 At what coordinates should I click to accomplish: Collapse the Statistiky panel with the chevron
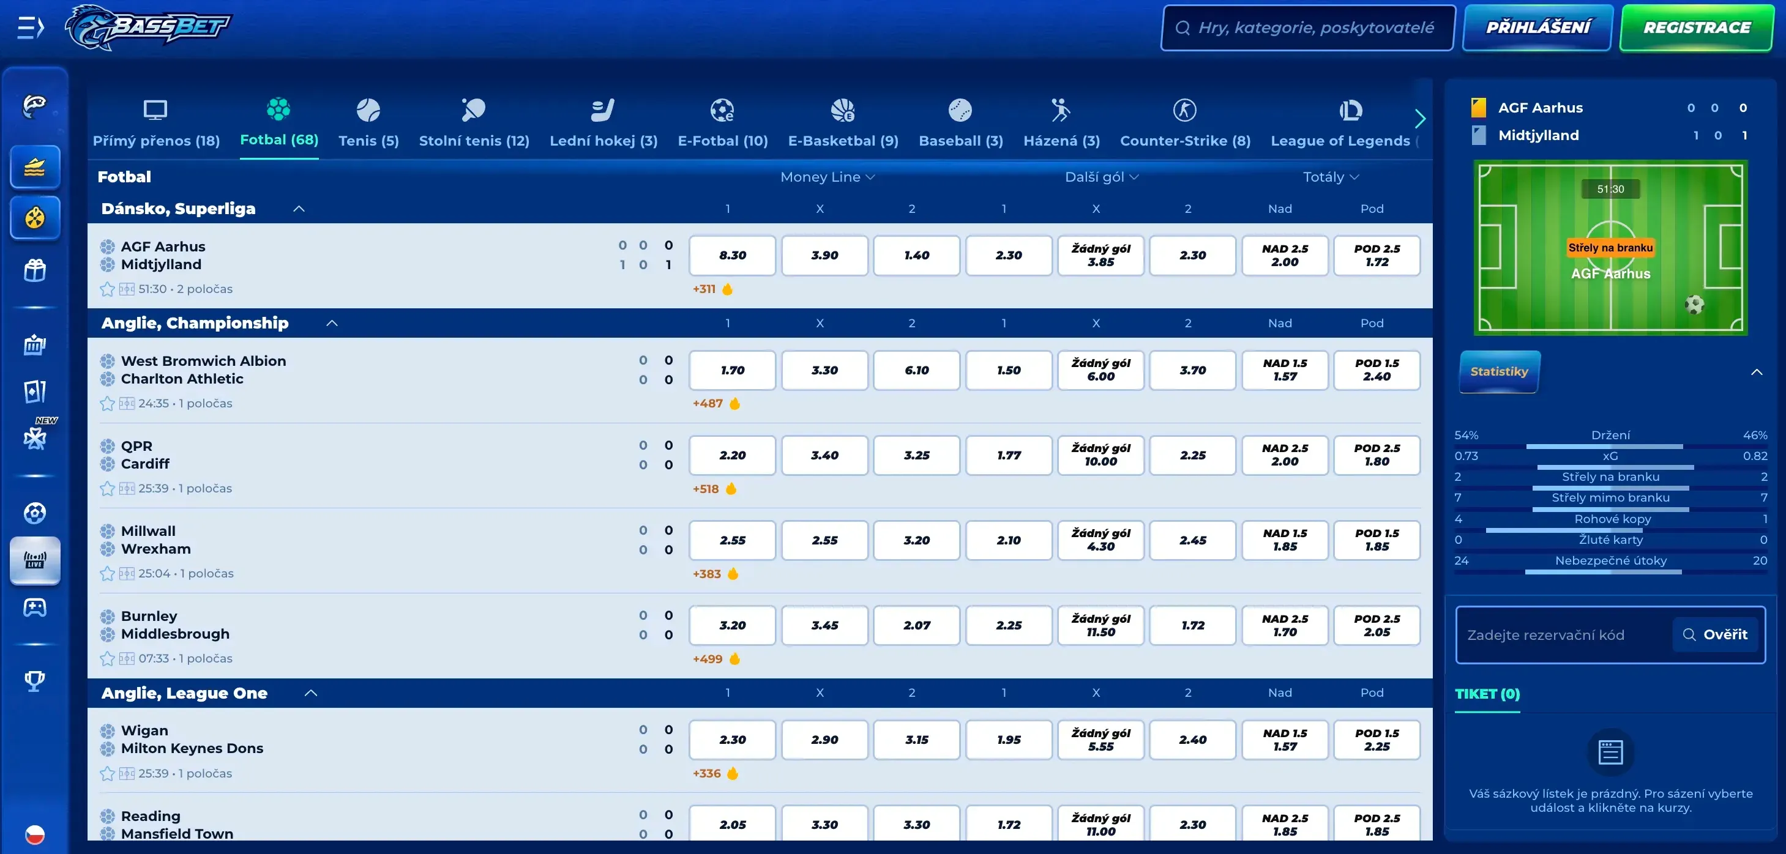click(1757, 372)
